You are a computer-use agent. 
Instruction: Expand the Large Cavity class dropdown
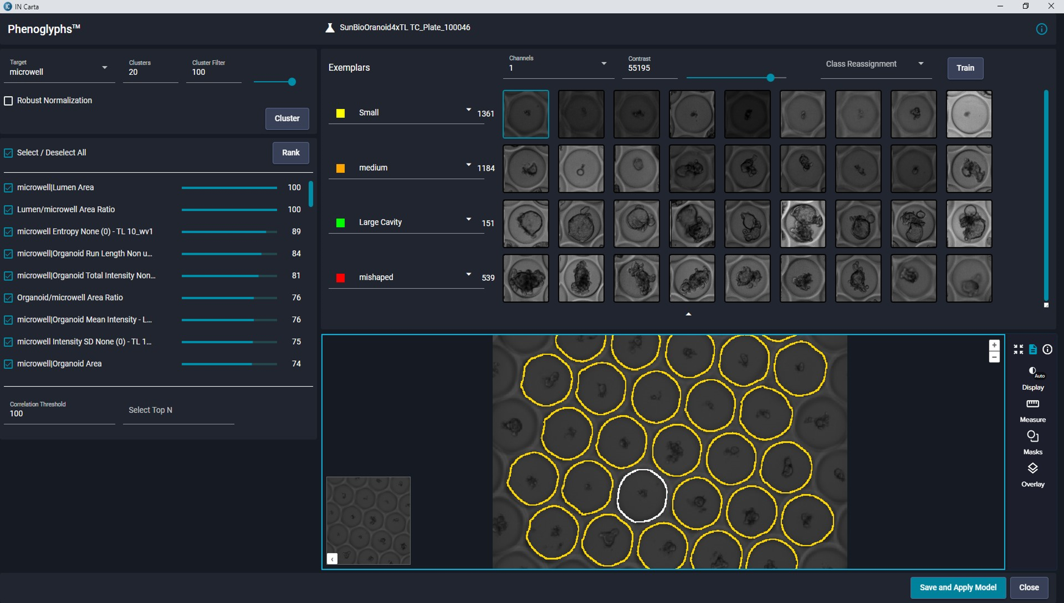click(x=468, y=219)
